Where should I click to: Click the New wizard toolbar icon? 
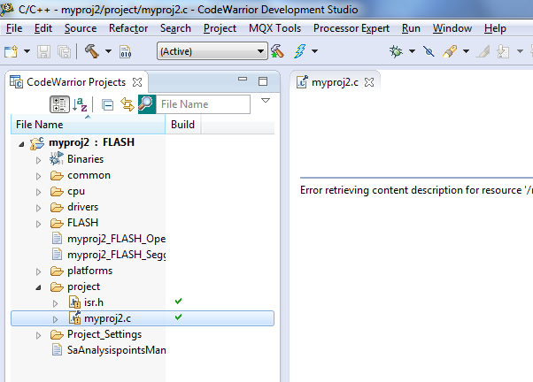[11, 51]
